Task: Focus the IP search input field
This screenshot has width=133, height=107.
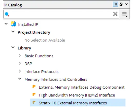Action: [61, 14]
